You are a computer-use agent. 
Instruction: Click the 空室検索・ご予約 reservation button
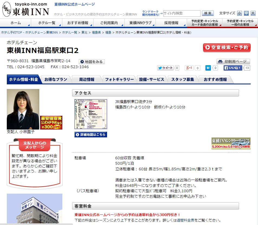tap(227, 48)
